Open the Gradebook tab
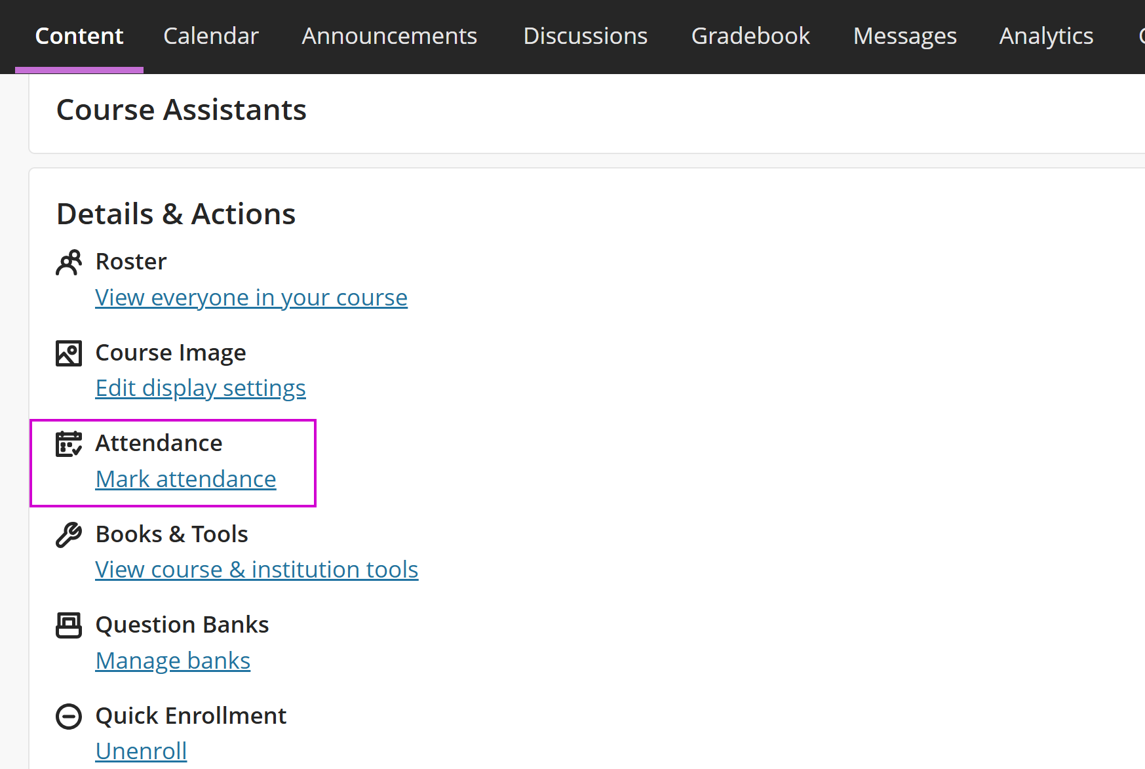Viewport: 1145px width, 769px height. coord(750,36)
